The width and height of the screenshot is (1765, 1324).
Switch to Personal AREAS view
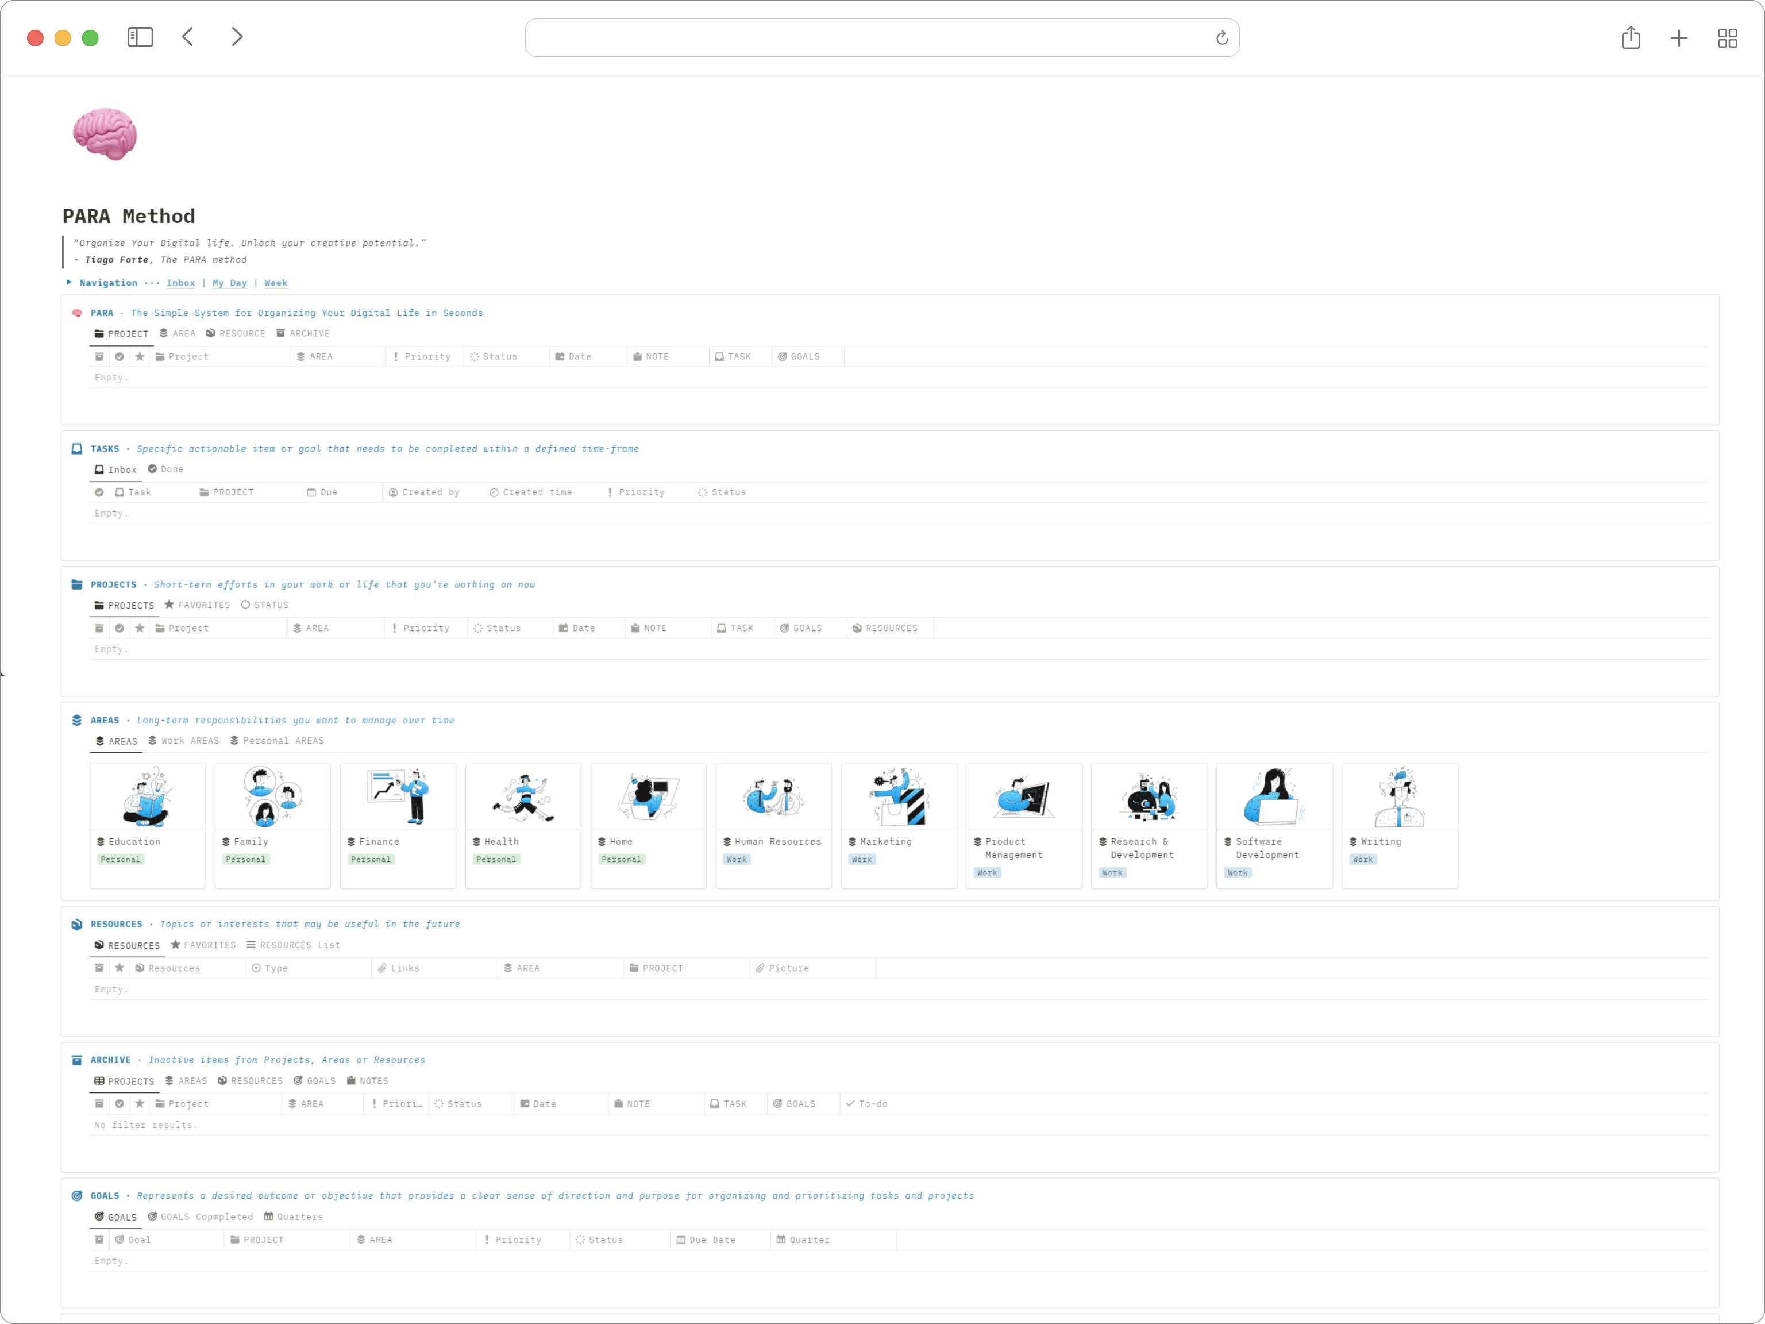click(277, 741)
